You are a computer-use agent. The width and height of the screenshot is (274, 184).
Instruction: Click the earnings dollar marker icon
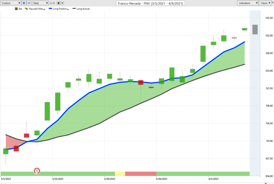pos(37,171)
